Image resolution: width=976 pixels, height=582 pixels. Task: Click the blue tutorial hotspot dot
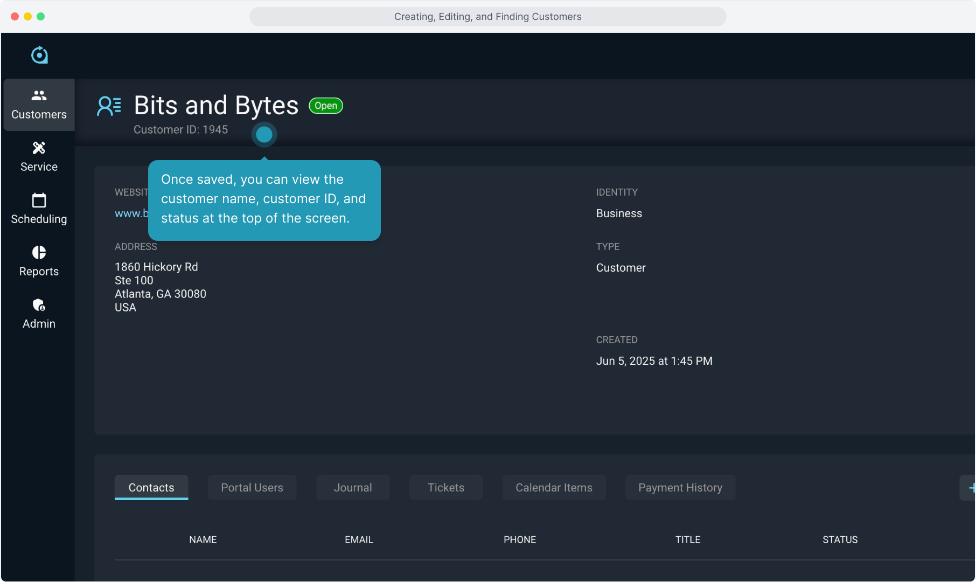tap(264, 135)
